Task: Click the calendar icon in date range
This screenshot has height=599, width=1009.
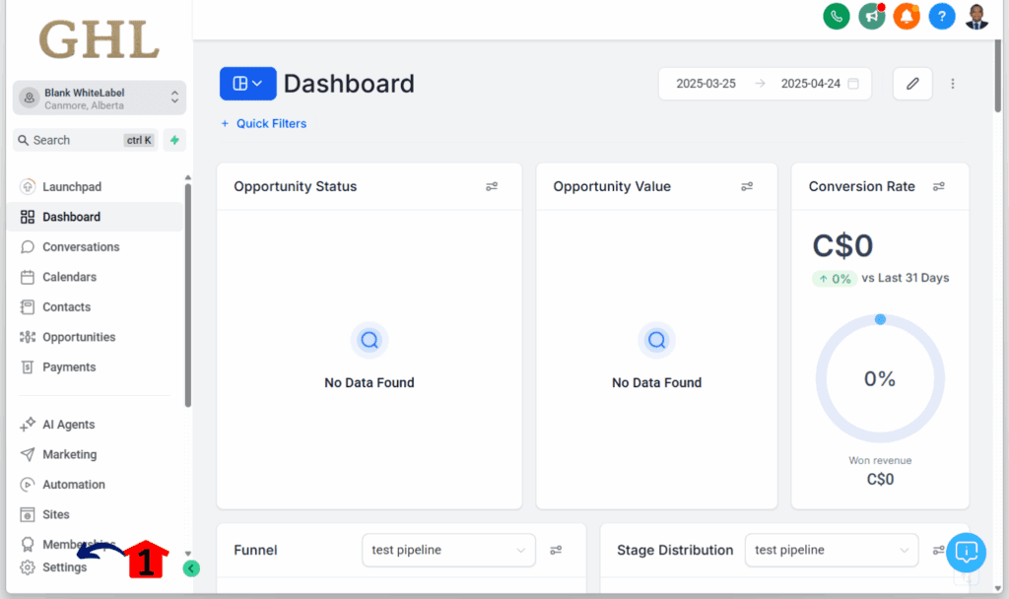Action: [x=853, y=84]
